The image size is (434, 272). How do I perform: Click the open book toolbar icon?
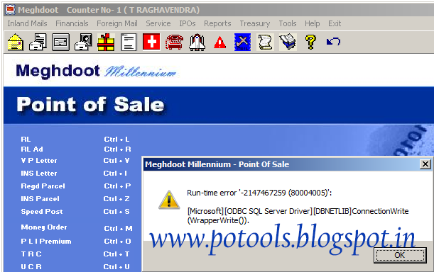pyautogui.click(x=288, y=42)
